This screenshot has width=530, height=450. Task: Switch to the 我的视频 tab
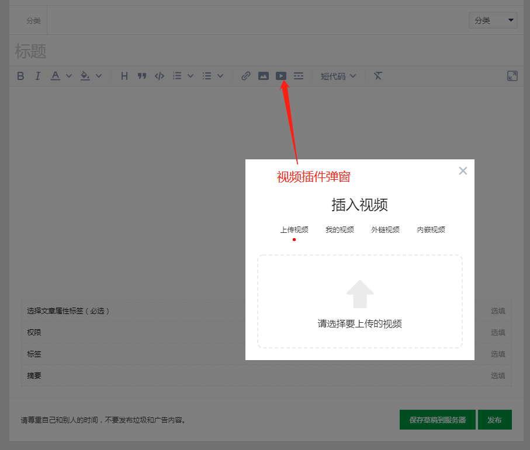(x=339, y=229)
